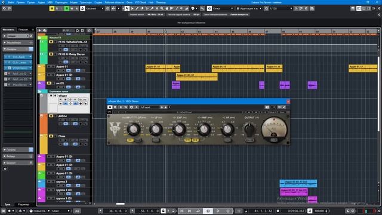Mute the FX 02-ValhallaVinta track

tap(51, 42)
